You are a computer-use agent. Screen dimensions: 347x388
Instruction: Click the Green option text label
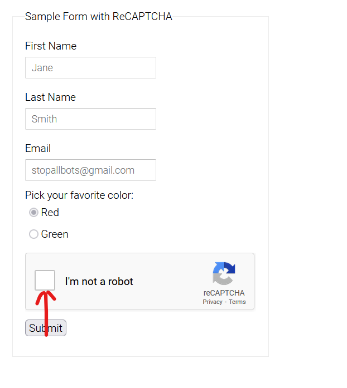point(55,234)
